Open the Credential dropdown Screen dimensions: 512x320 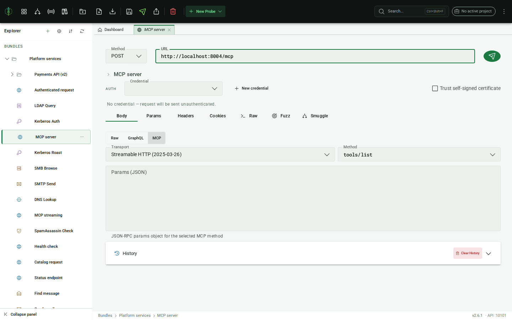tap(174, 89)
